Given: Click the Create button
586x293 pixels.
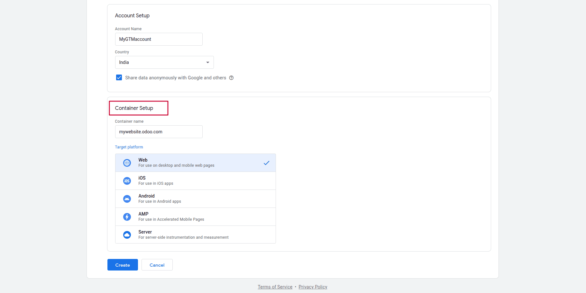Looking at the screenshot, I should click(x=123, y=265).
